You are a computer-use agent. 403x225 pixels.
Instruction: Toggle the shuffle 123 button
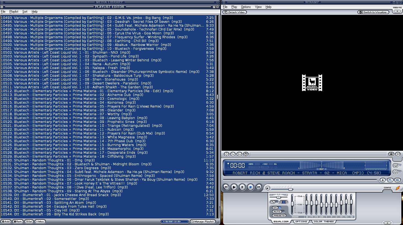pyautogui.click(x=396, y=172)
